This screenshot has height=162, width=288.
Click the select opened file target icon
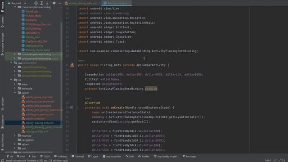point(36,3)
